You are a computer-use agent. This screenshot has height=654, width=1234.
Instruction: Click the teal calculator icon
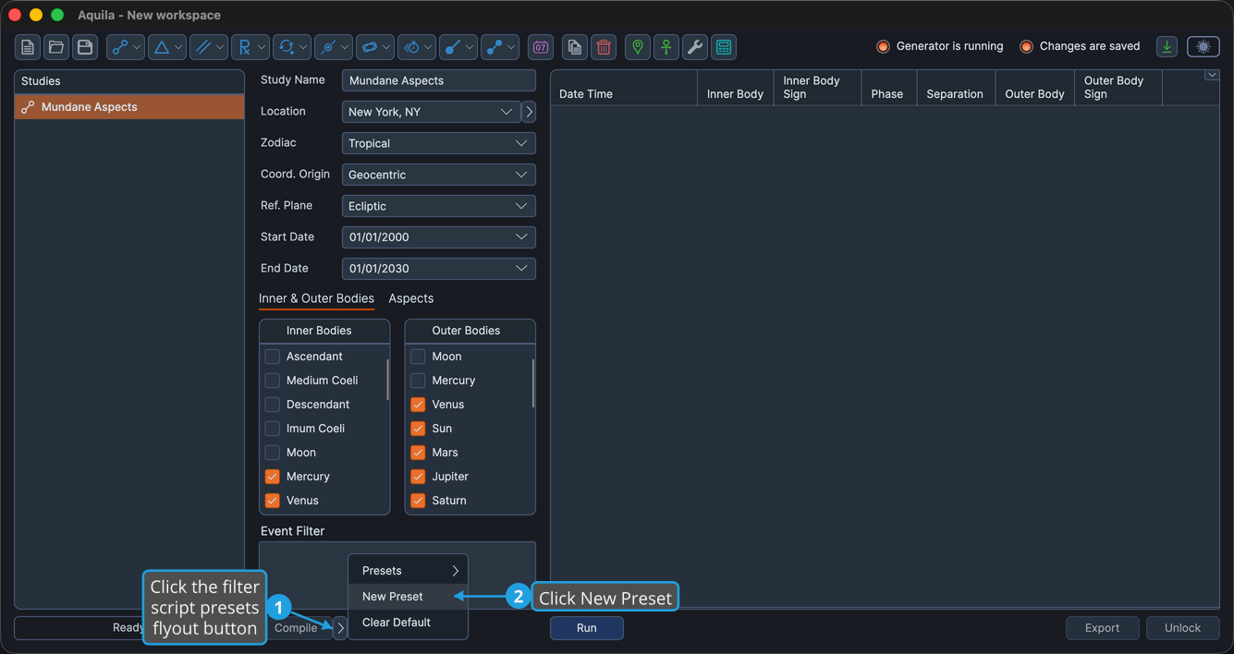click(x=724, y=47)
